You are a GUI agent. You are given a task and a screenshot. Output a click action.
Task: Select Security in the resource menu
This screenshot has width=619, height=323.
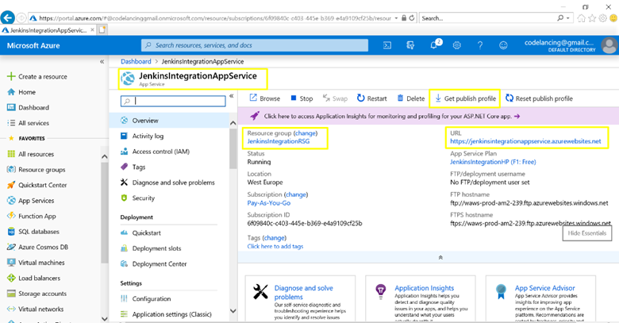[137, 198]
